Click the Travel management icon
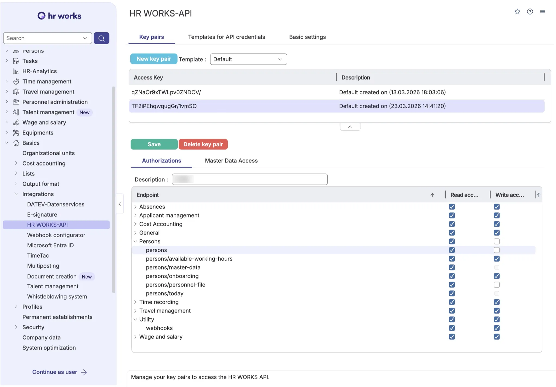 tap(16, 92)
